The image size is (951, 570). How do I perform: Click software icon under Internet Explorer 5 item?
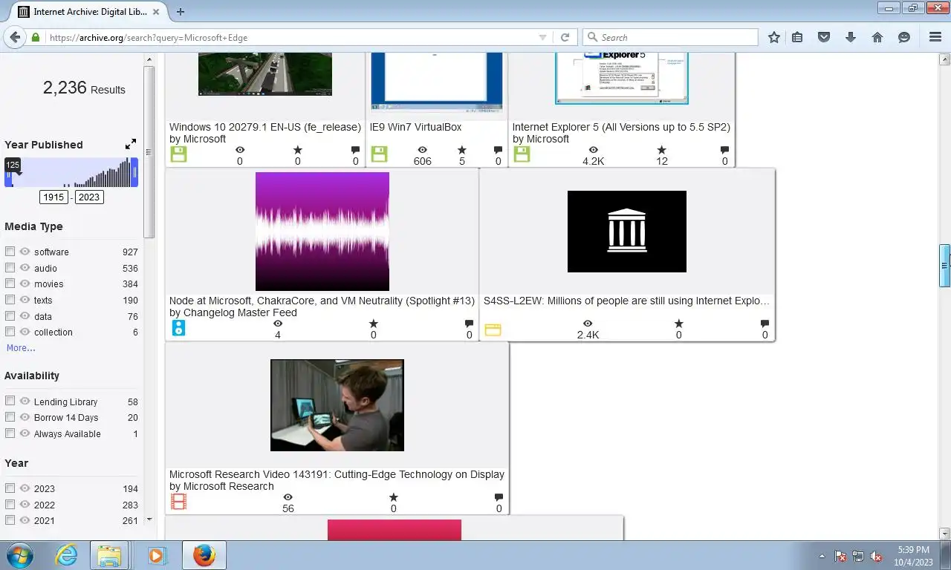(522, 154)
